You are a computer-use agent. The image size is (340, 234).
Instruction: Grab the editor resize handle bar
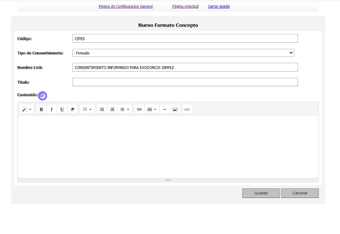click(x=168, y=180)
